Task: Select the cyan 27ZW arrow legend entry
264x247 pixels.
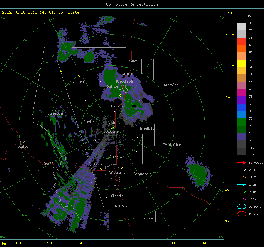Action: (242, 185)
